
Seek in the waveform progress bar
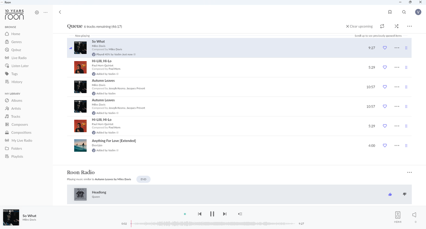(x=213, y=224)
